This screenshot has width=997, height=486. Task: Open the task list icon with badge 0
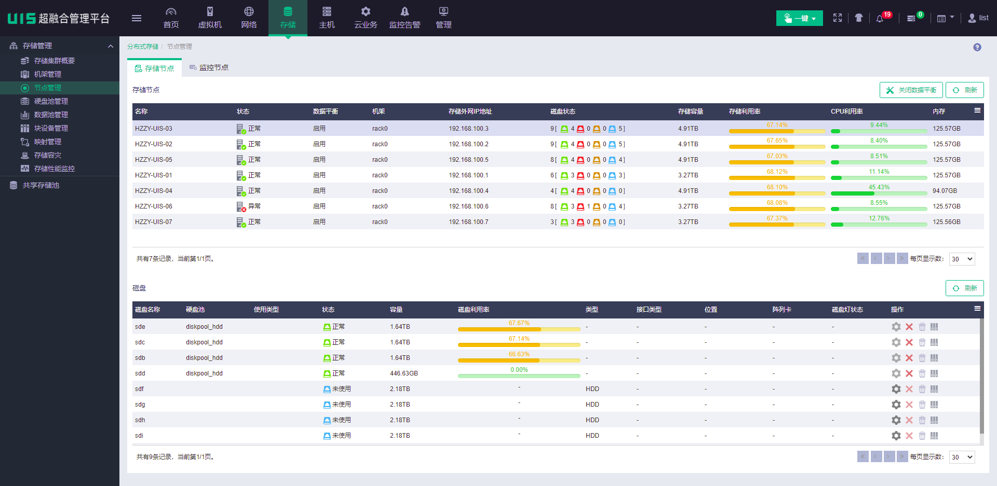tap(911, 19)
